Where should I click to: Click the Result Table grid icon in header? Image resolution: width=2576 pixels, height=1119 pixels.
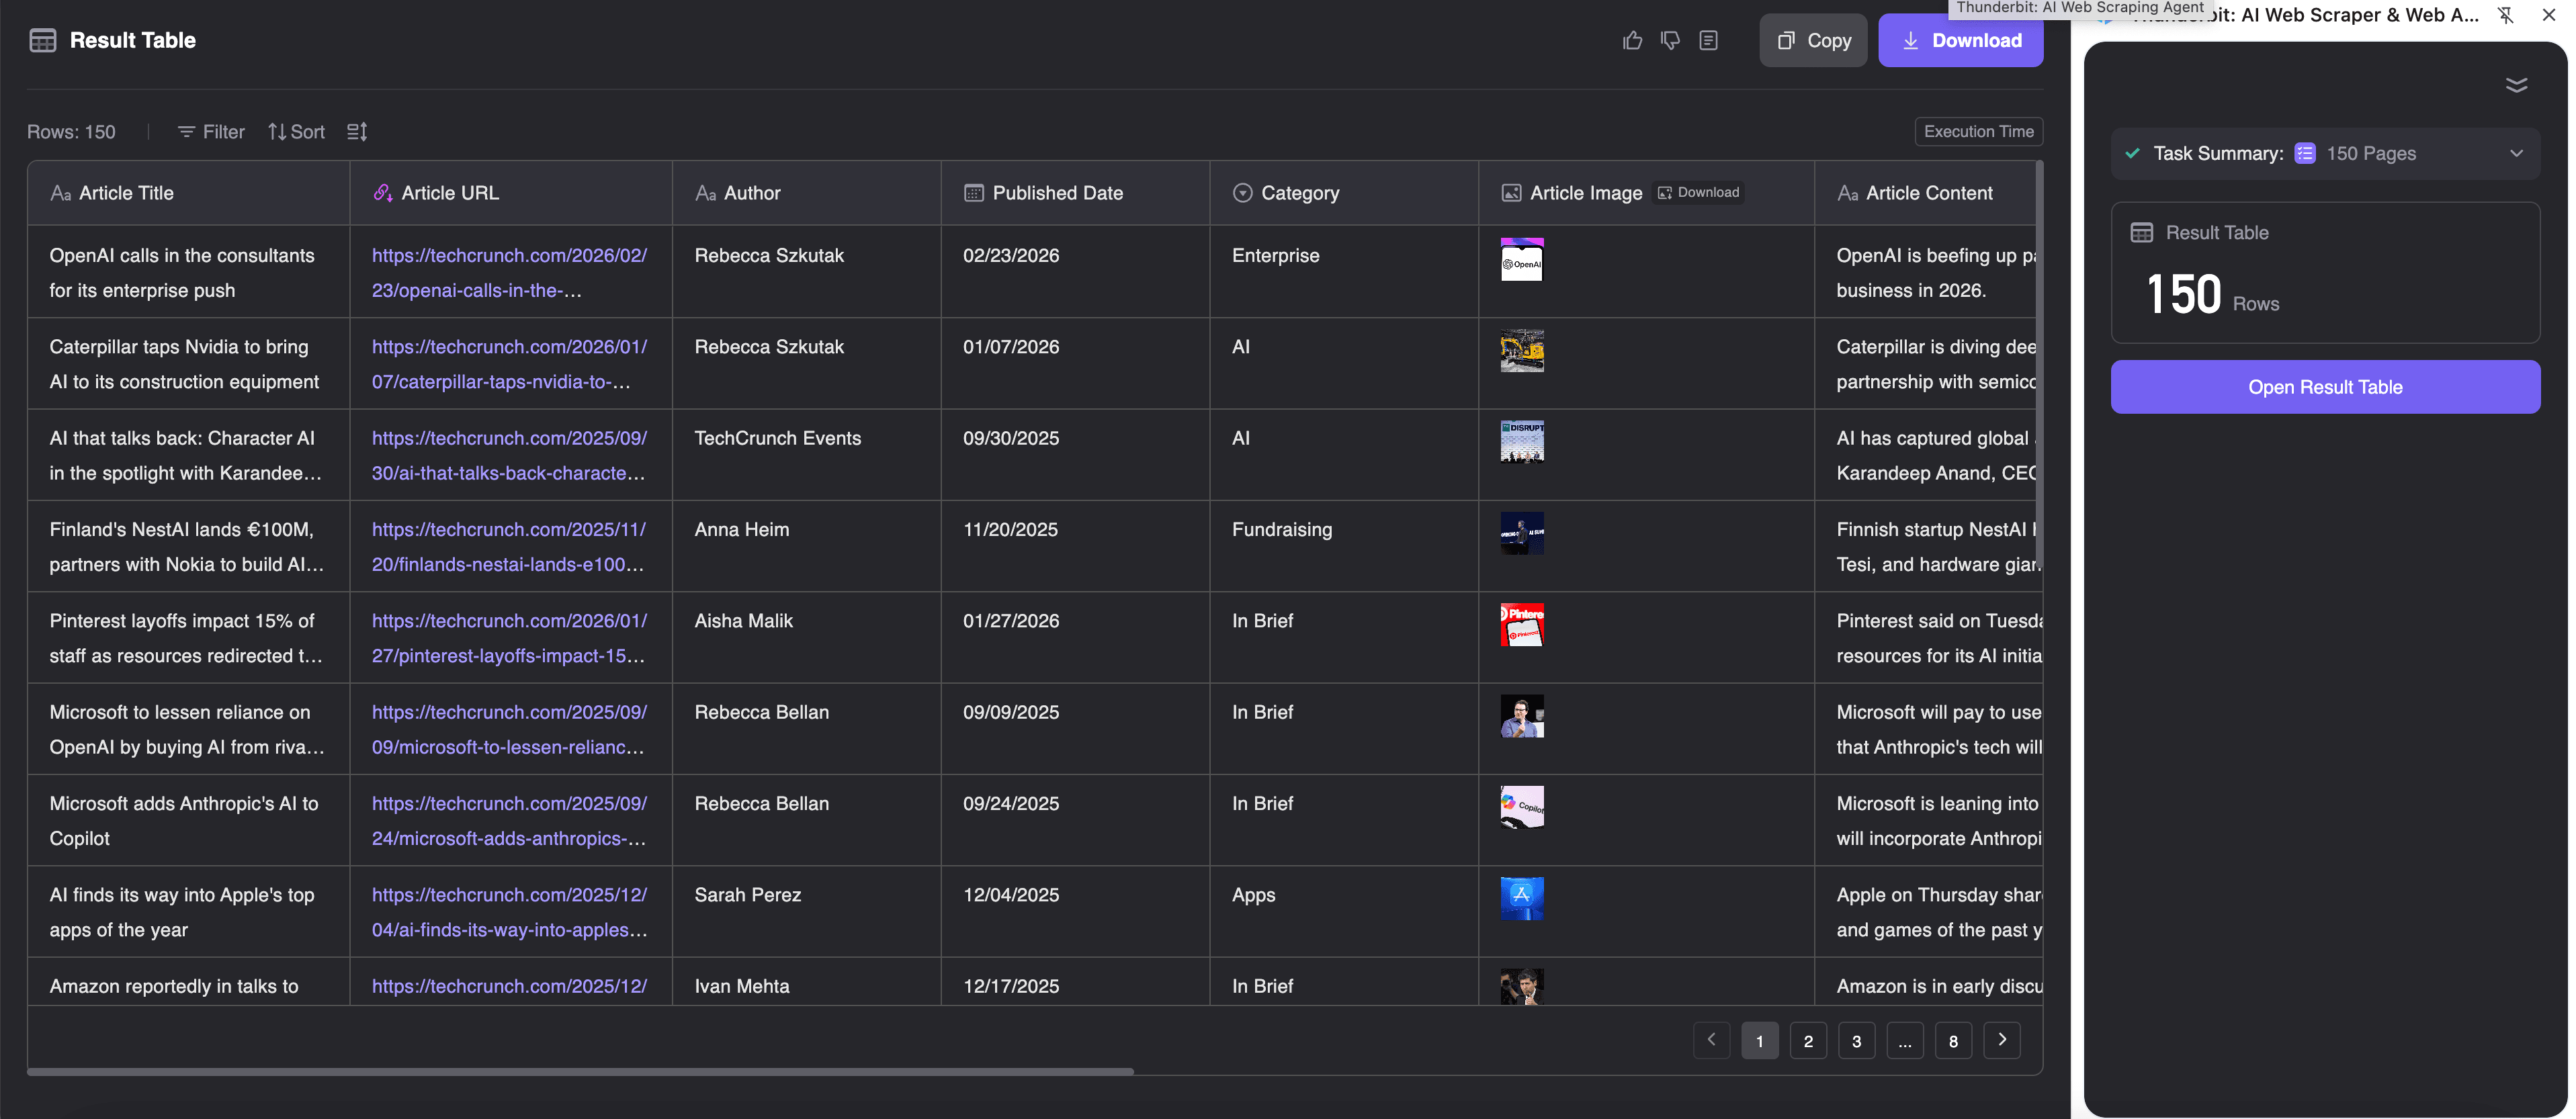click(44, 40)
